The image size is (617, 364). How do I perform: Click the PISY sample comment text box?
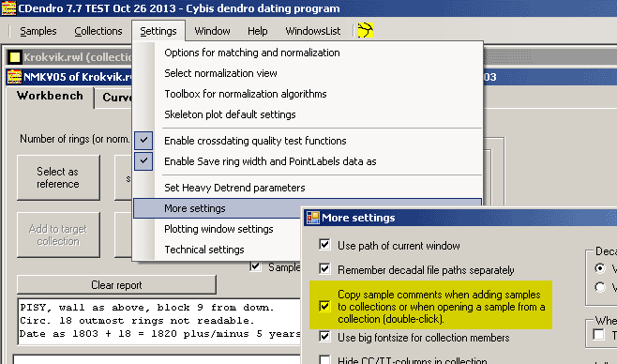pos(159,321)
